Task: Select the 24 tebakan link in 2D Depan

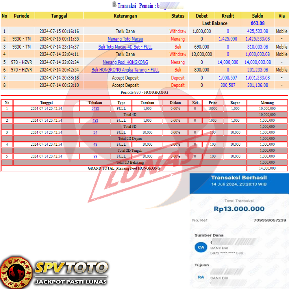Action: click(95, 132)
